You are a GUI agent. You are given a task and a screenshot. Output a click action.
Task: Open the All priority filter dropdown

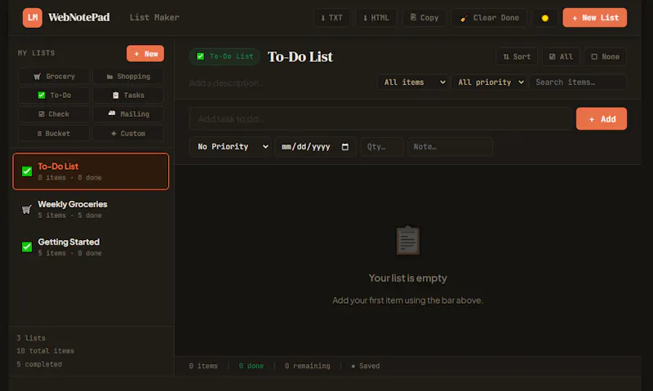coord(489,82)
